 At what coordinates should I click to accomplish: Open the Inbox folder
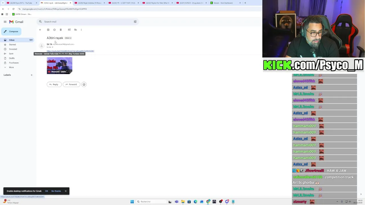(17, 40)
